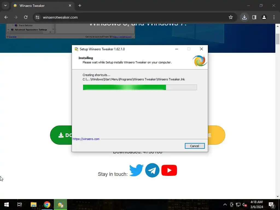The image size is (280, 210).
Task: Open the Telegram channel icon
Action: click(x=152, y=170)
